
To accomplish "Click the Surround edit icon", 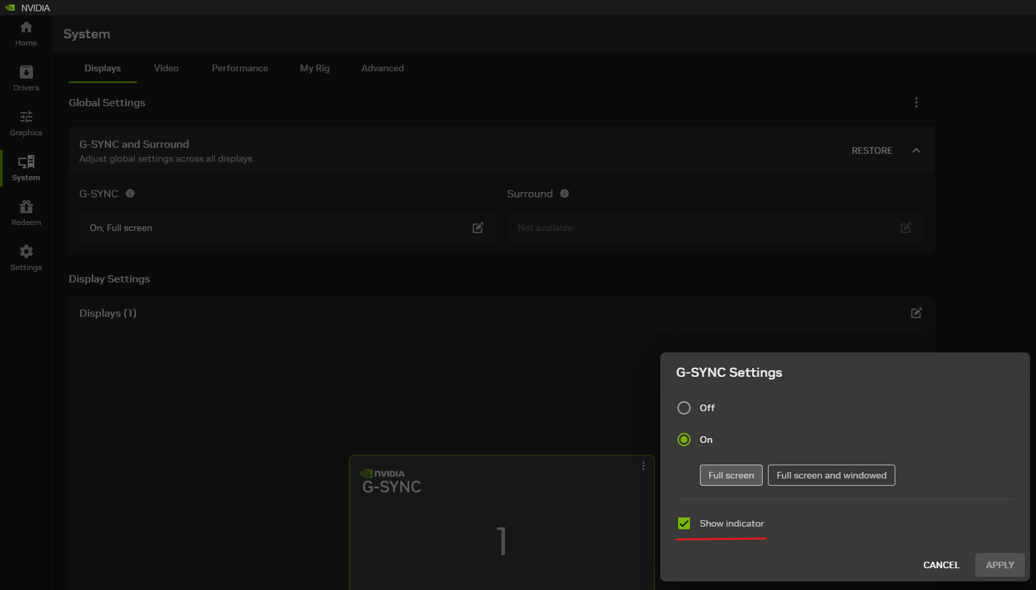I will [906, 228].
